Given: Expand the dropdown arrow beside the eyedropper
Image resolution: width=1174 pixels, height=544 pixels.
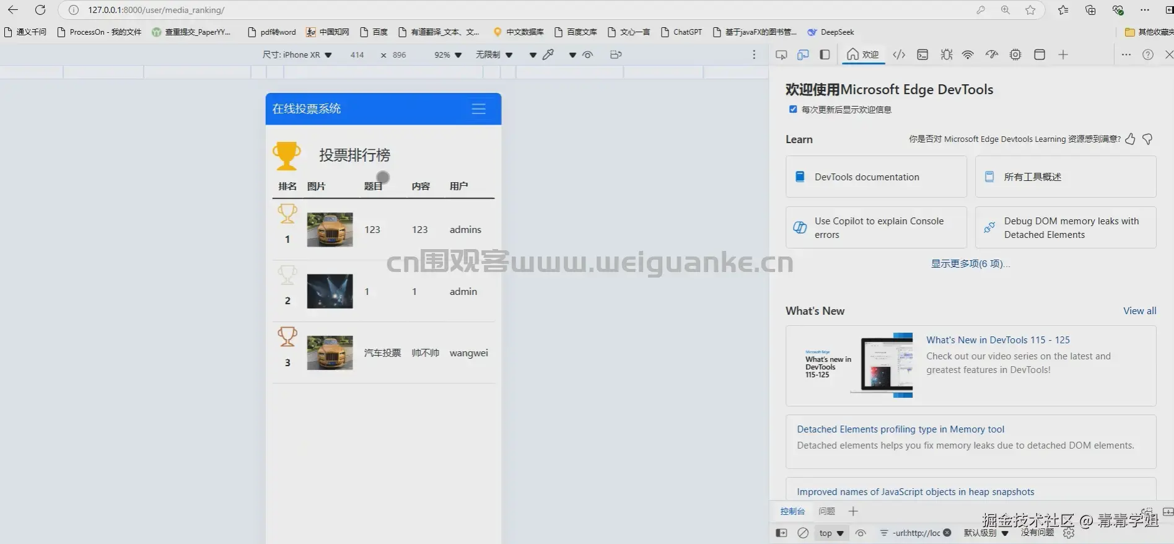Looking at the screenshot, I should tap(533, 55).
